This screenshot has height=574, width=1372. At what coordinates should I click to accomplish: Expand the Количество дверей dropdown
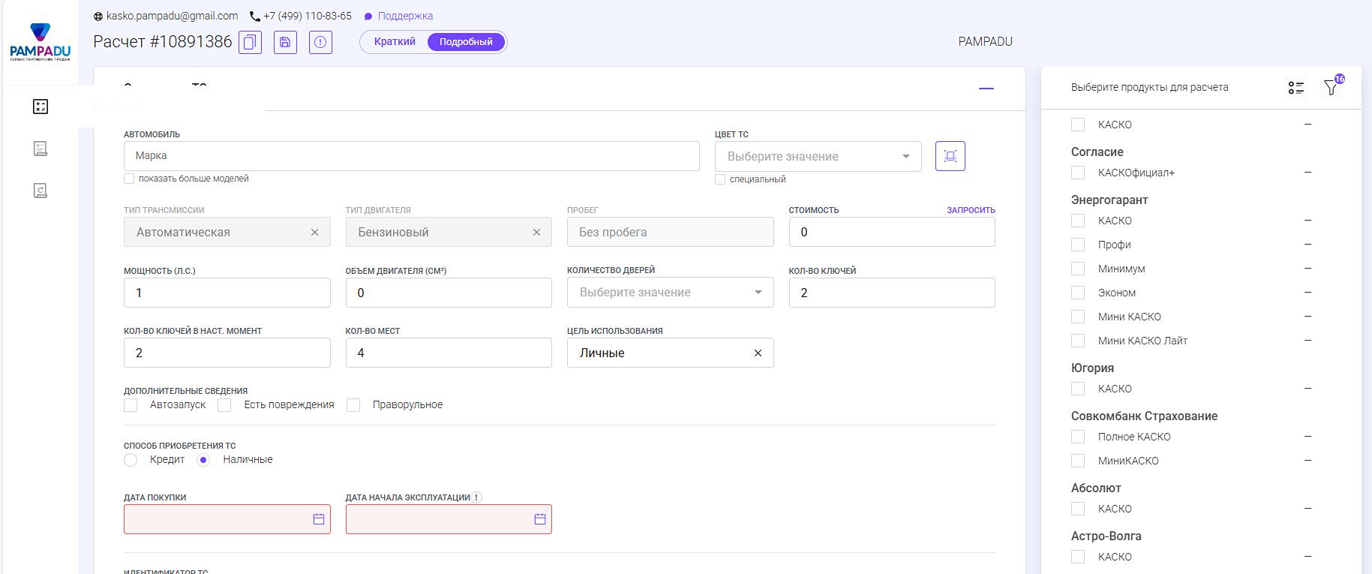[x=670, y=293]
